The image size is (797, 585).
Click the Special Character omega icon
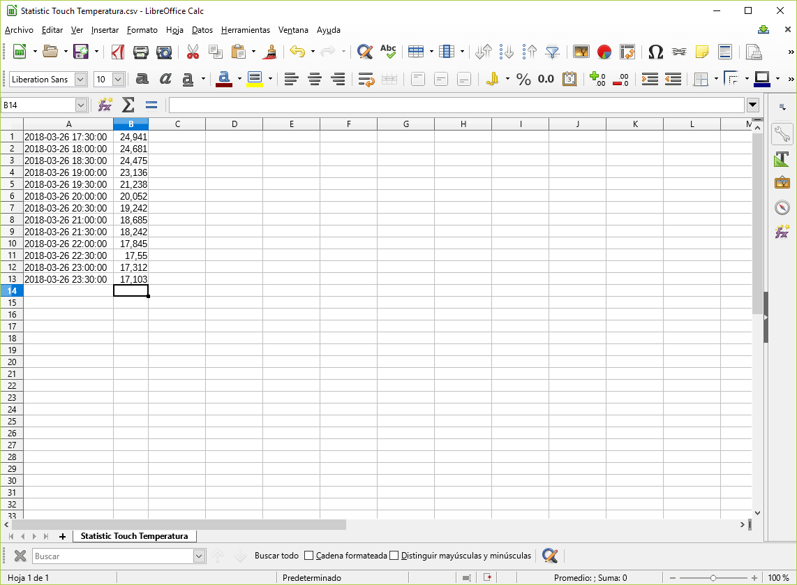click(655, 52)
